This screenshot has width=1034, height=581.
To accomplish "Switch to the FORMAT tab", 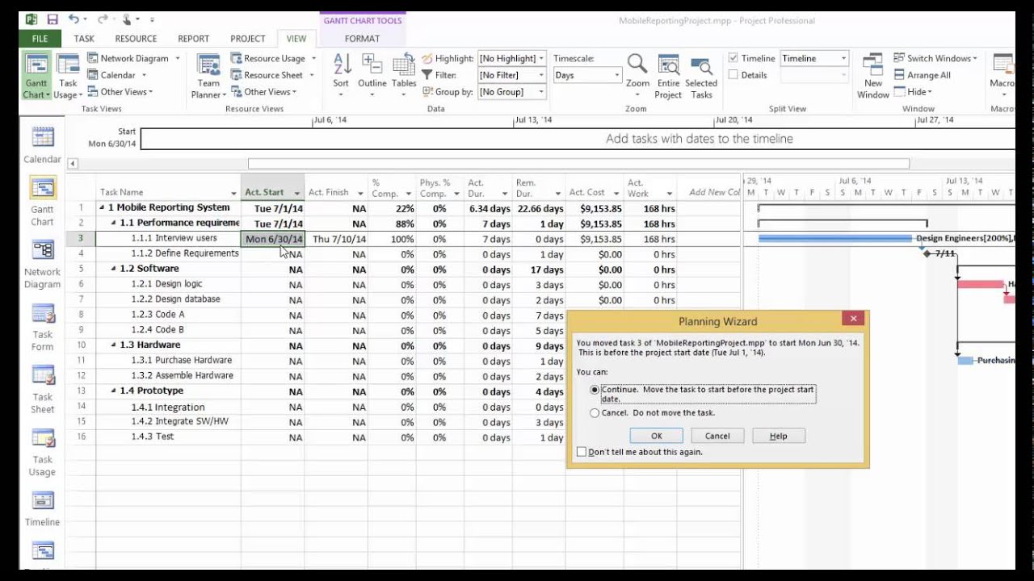I will [362, 38].
